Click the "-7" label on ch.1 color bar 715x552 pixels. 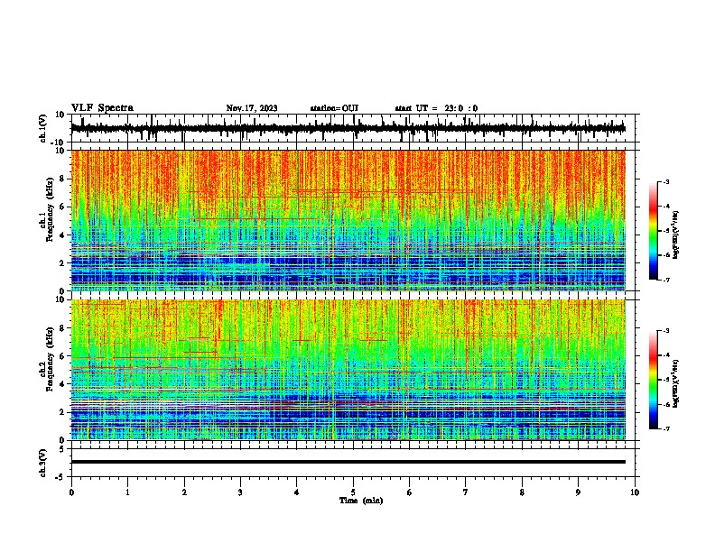pos(666,280)
